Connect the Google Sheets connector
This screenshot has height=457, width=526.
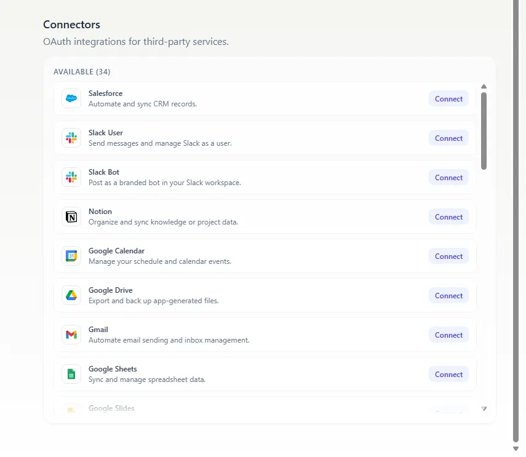[448, 374]
